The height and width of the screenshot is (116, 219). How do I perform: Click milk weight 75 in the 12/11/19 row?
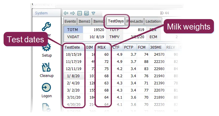tap(107, 69)
